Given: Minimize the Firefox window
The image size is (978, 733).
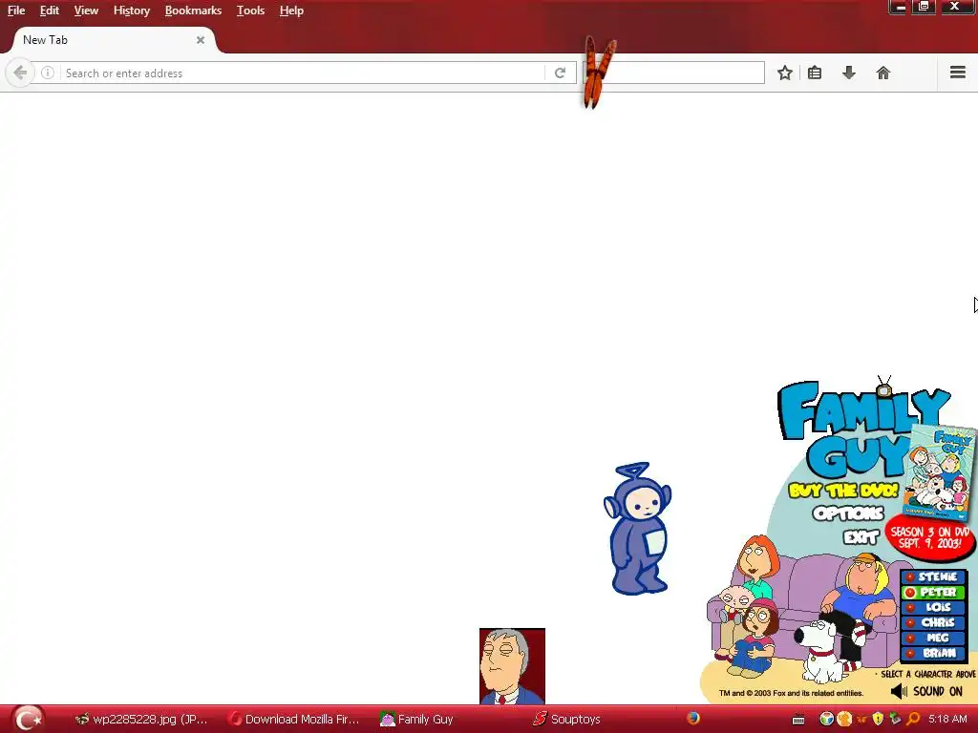Looking at the screenshot, I should point(899,7).
